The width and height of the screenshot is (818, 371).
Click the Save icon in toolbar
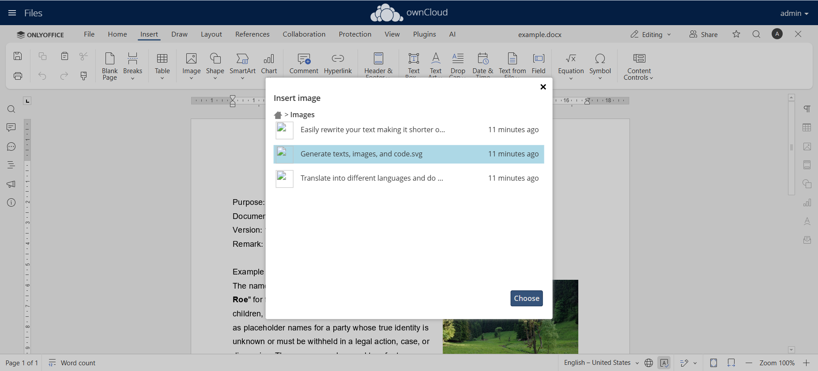pyautogui.click(x=18, y=56)
